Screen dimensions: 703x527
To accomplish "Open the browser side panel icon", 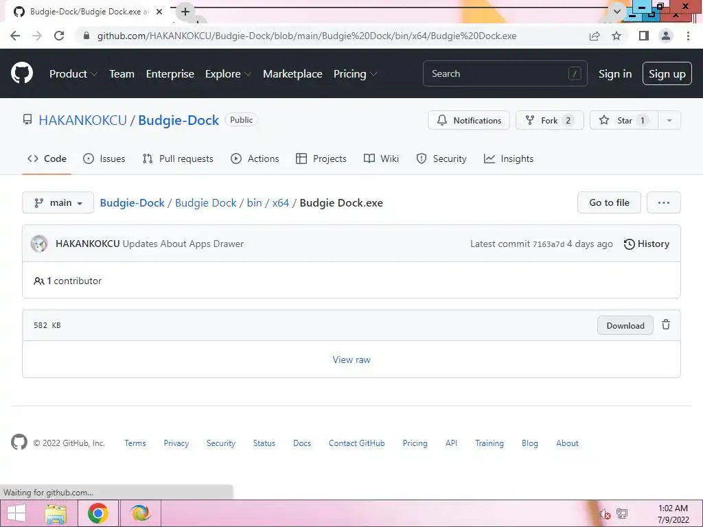I will [x=644, y=36].
